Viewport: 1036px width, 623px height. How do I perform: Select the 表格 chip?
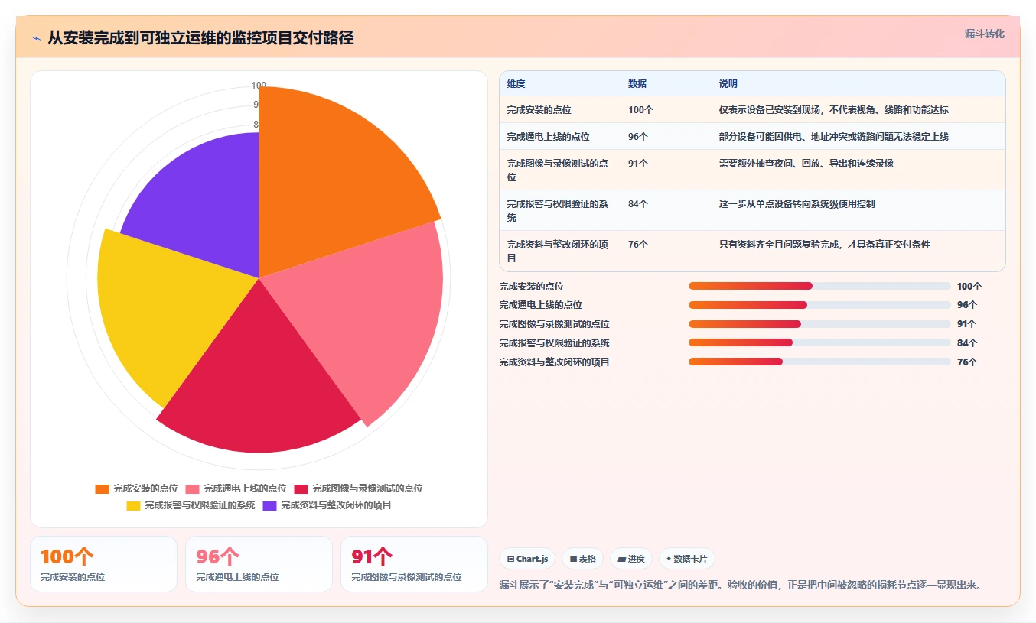click(583, 559)
